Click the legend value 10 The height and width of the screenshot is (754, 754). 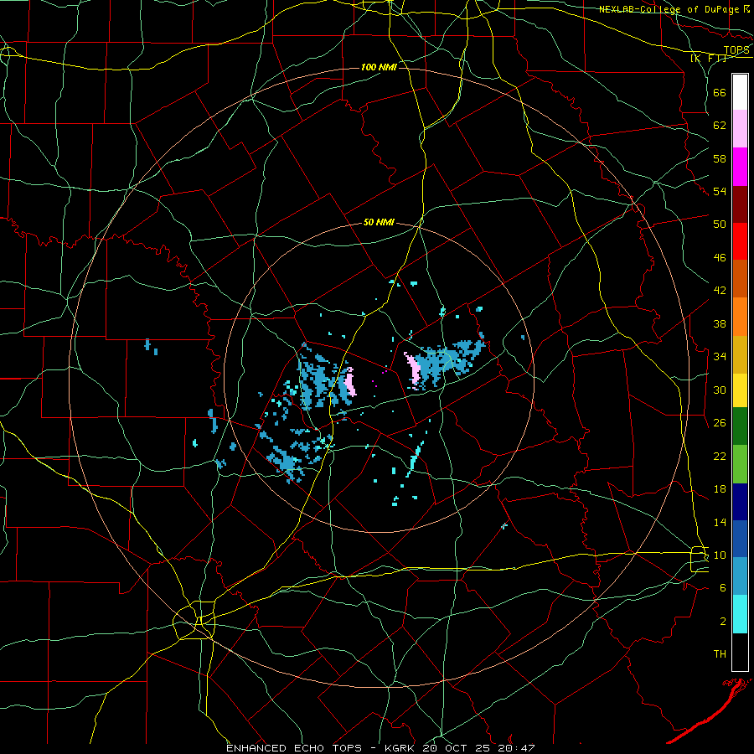point(720,555)
